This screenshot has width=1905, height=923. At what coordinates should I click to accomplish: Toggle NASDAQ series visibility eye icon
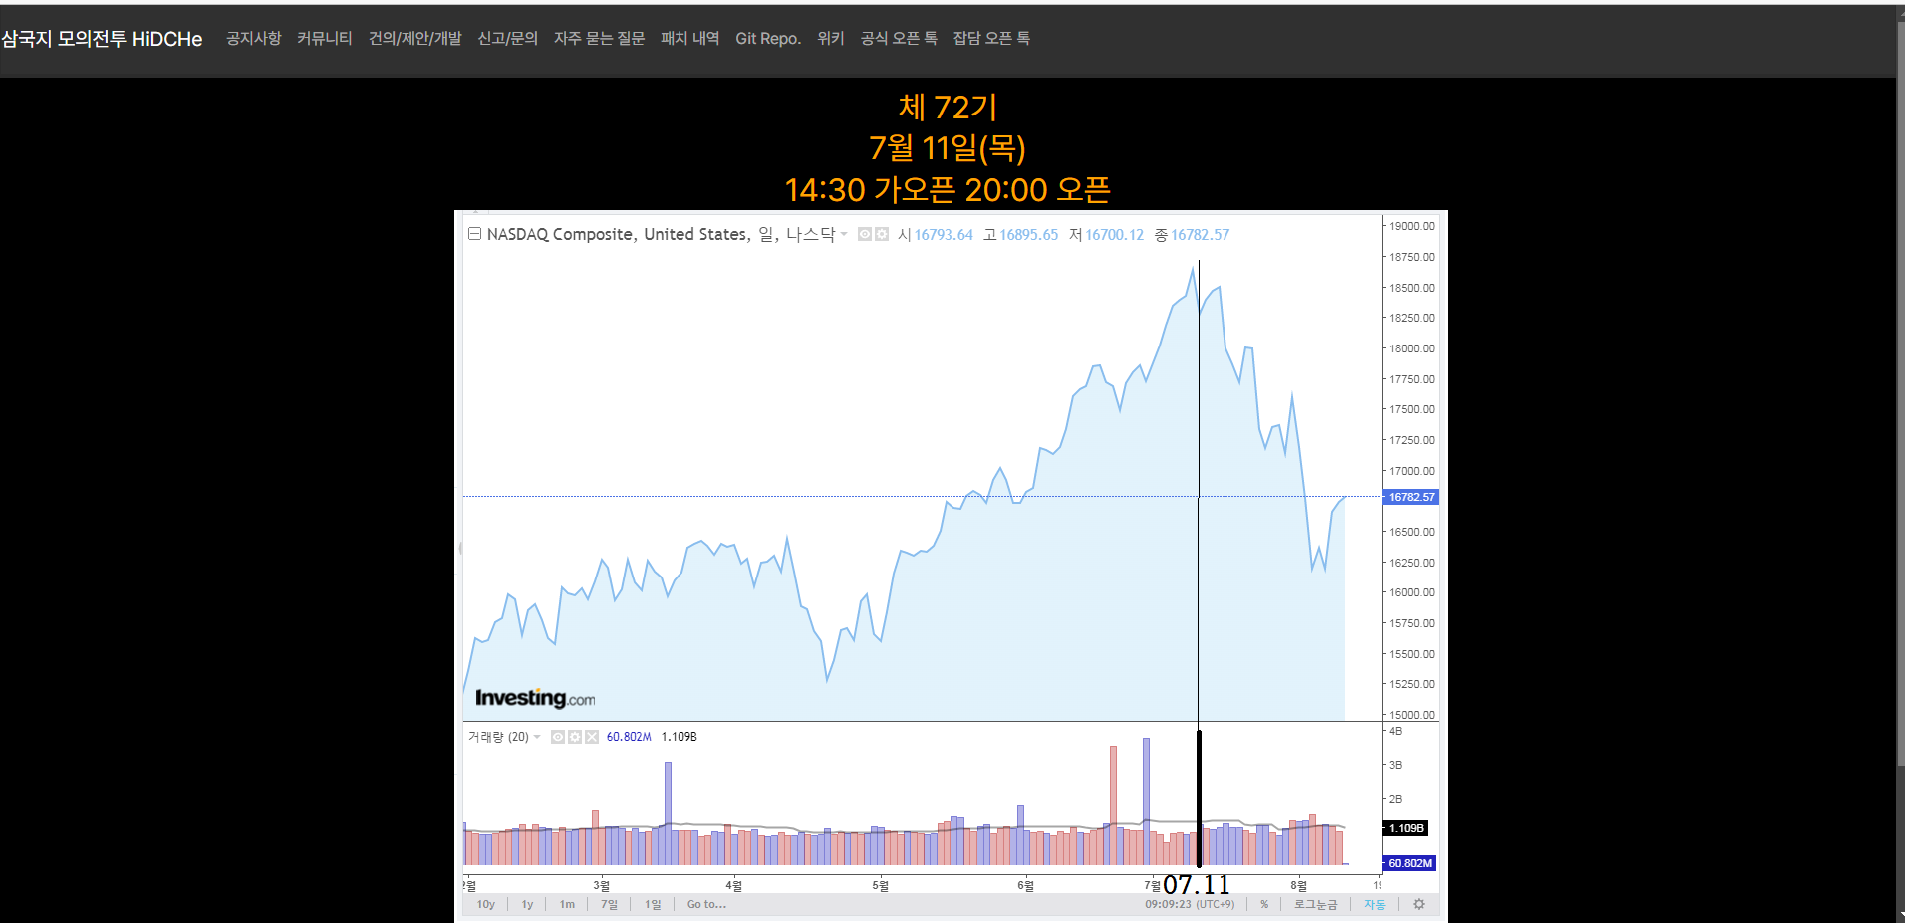pos(865,234)
